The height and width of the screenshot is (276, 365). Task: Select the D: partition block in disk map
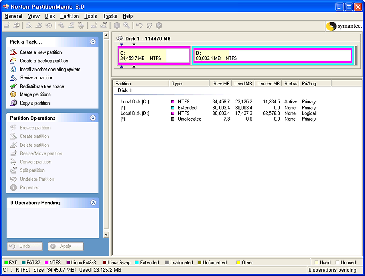273,55
